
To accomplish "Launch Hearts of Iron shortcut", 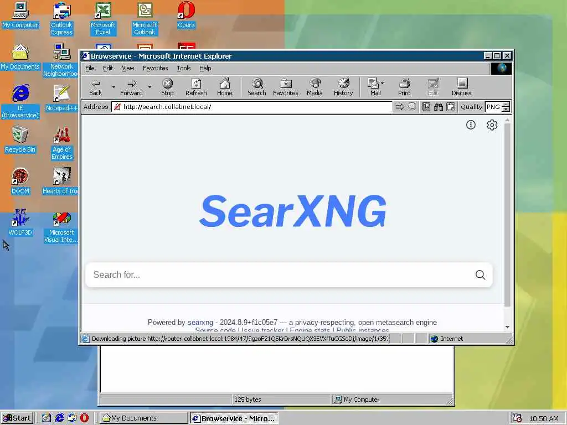I will coord(61,182).
